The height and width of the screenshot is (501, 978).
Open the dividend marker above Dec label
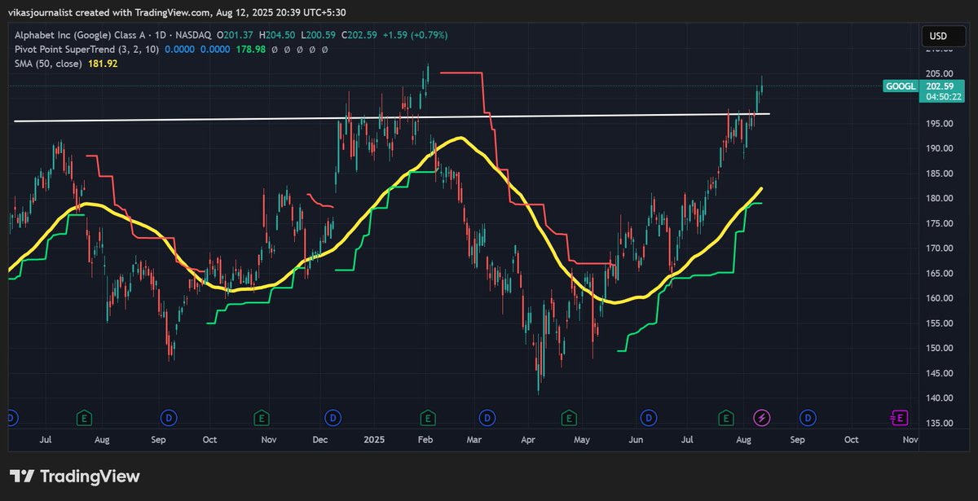(x=333, y=418)
